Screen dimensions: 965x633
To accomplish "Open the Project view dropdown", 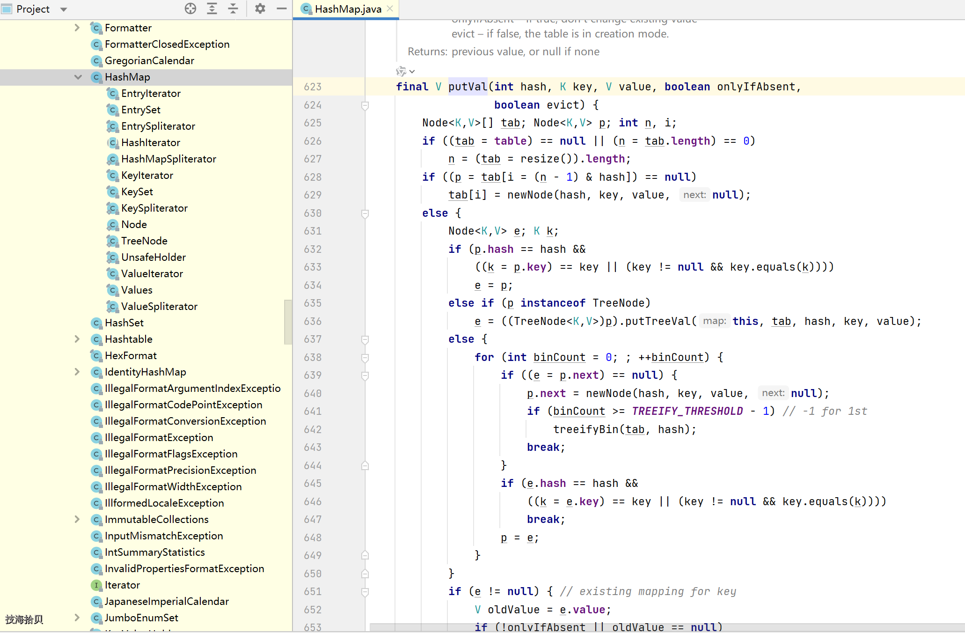I will (x=64, y=9).
